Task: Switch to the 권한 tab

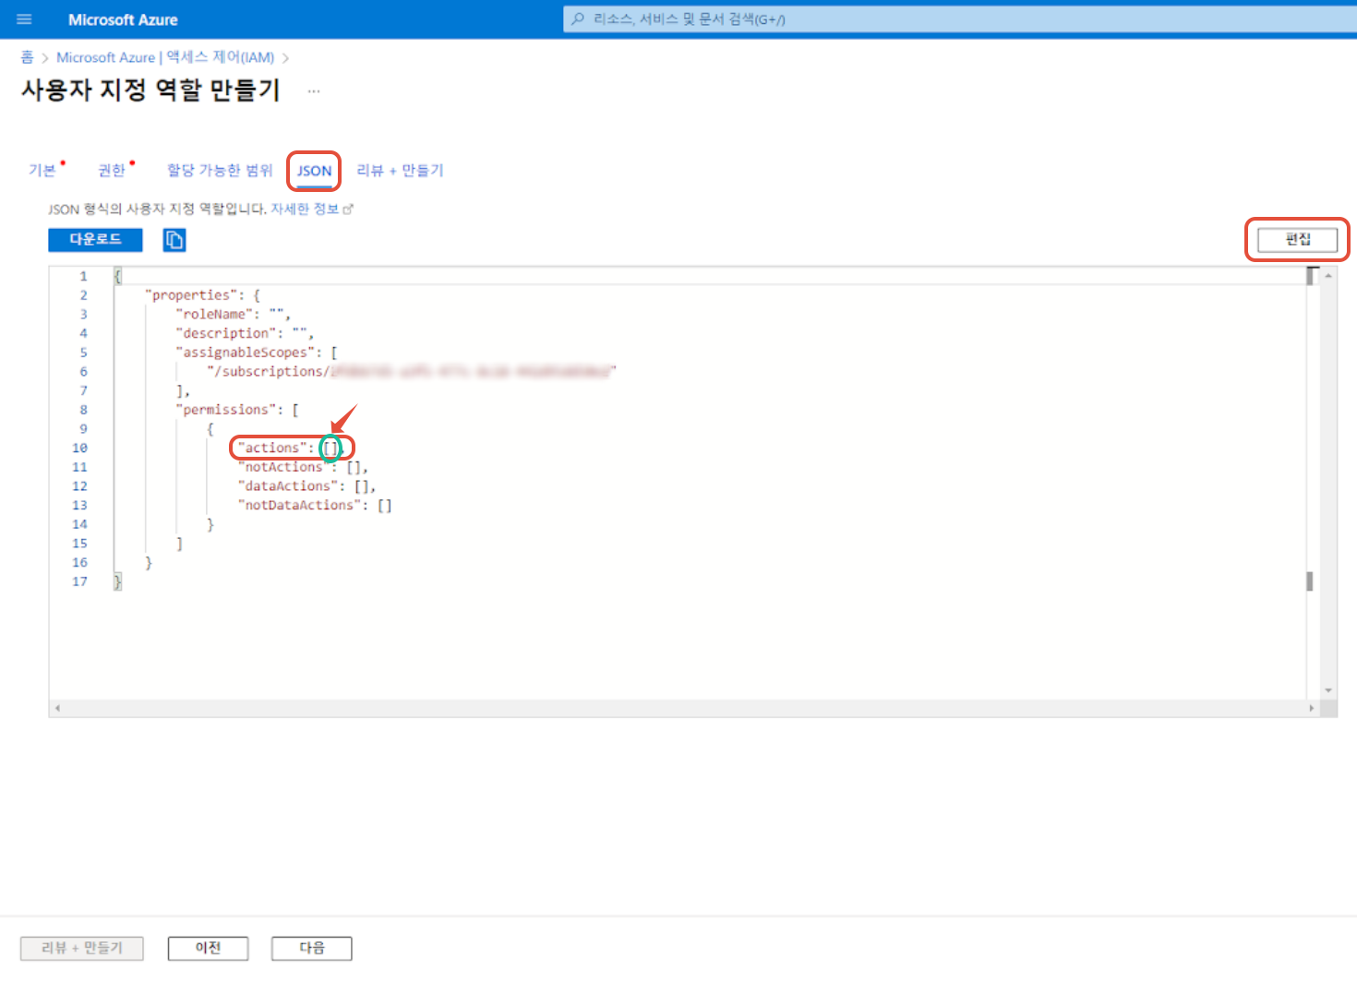Action: pos(112,171)
